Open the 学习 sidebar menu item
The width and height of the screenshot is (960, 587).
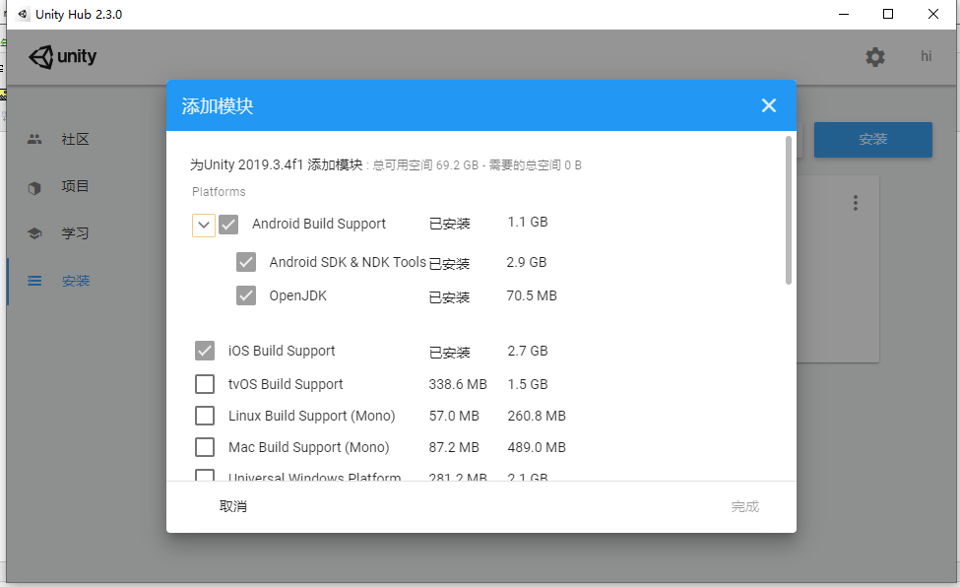click(75, 233)
